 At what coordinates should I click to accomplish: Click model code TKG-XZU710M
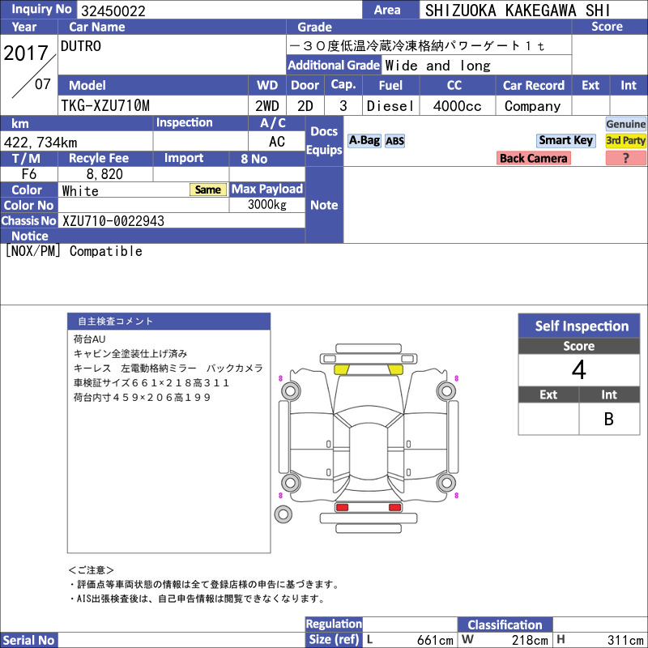tap(105, 106)
